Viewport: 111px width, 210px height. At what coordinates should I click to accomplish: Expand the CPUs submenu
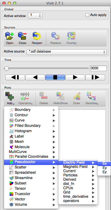click(x=78, y=188)
